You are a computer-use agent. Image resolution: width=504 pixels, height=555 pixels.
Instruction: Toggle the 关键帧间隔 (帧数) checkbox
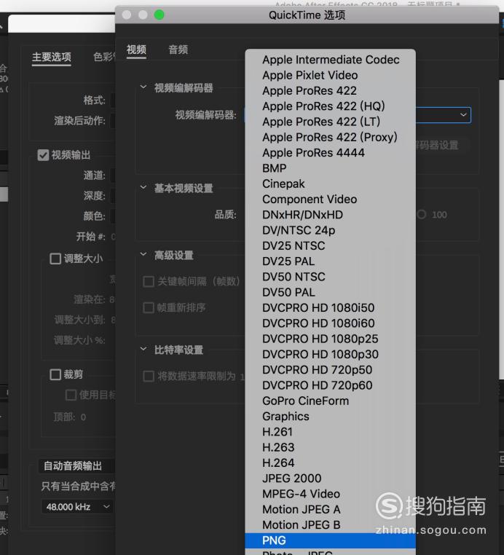click(x=149, y=282)
